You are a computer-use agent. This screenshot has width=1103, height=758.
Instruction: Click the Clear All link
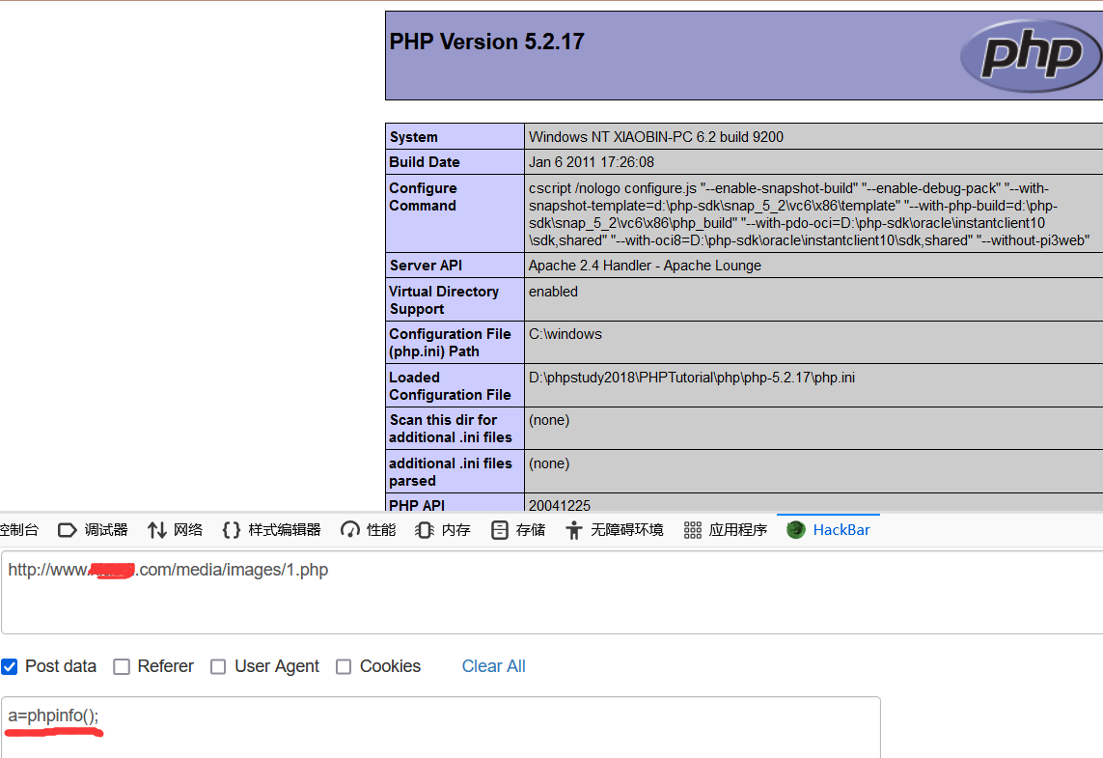click(494, 666)
